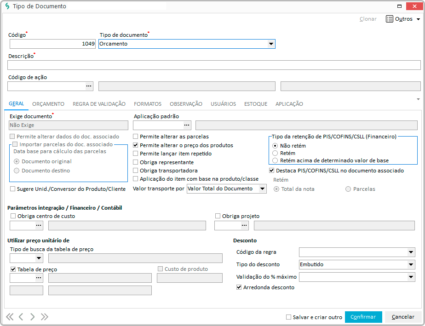Check Obriga transportadora
The width and height of the screenshot is (425, 326).
point(136,171)
